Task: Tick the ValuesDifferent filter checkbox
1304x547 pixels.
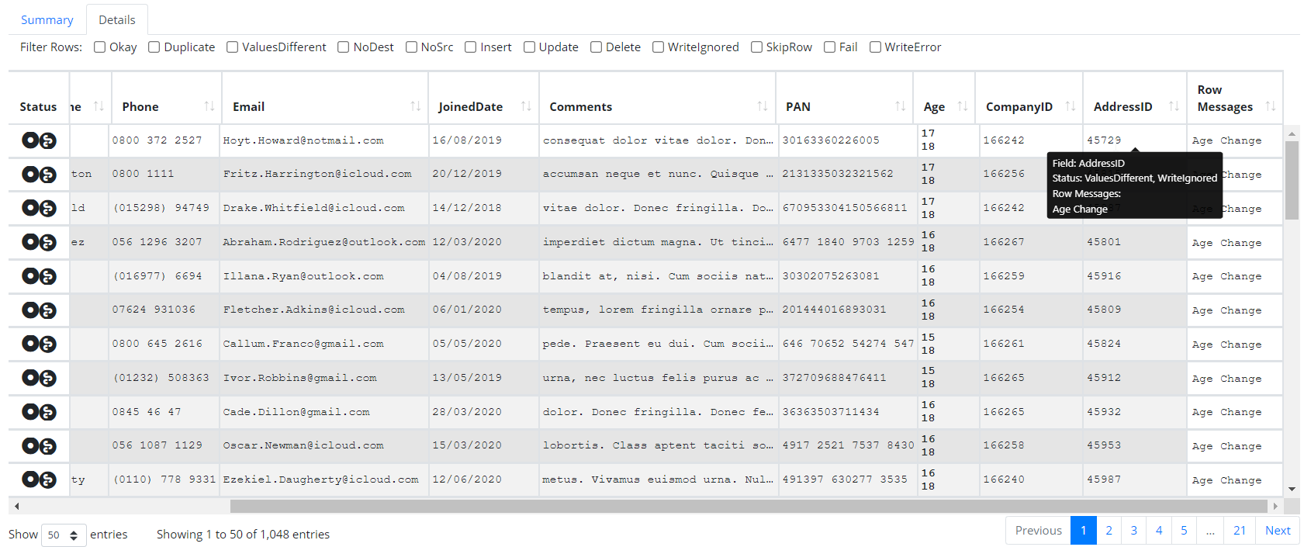Action: (233, 47)
